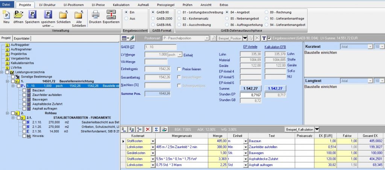
Task: Click the Speichern icon
Action: tap(32, 15)
